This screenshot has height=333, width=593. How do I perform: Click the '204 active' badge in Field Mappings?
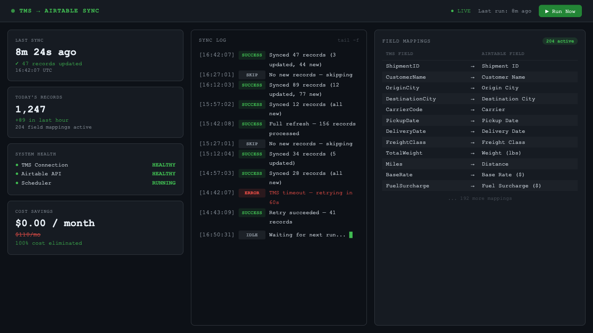tap(560, 41)
